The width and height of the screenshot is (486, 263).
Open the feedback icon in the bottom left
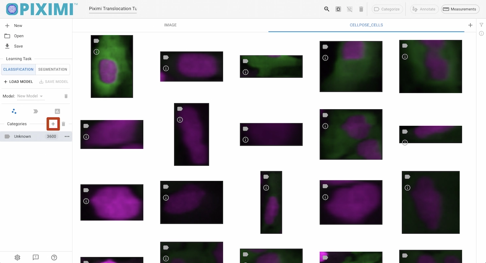(x=36, y=257)
